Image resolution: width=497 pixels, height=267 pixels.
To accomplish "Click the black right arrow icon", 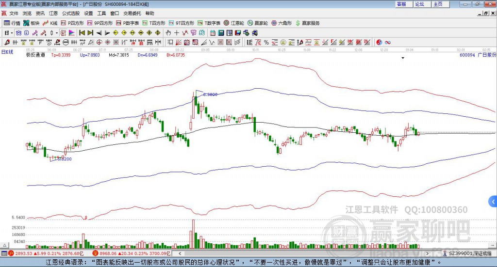I will (x=107, y=33).
